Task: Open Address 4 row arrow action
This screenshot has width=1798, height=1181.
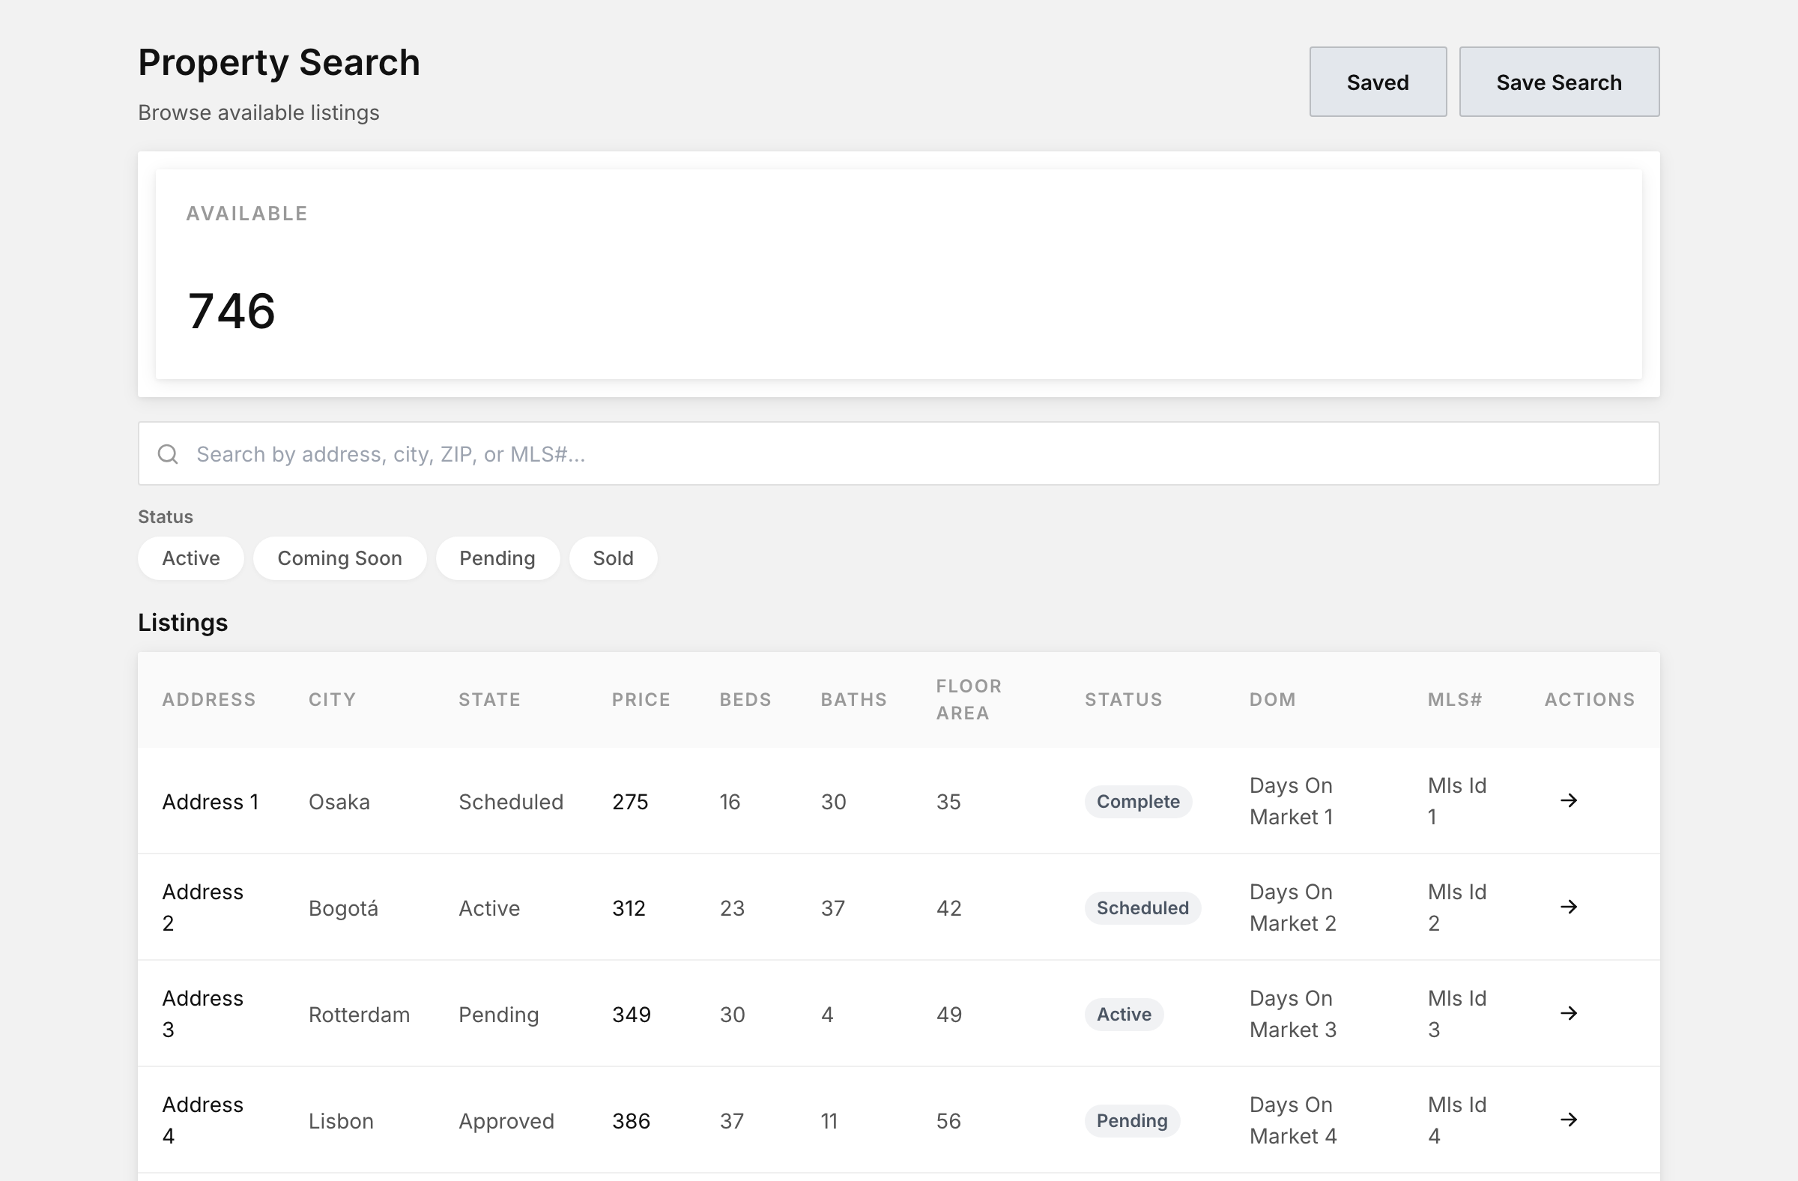Action: pos(1569,1120)
